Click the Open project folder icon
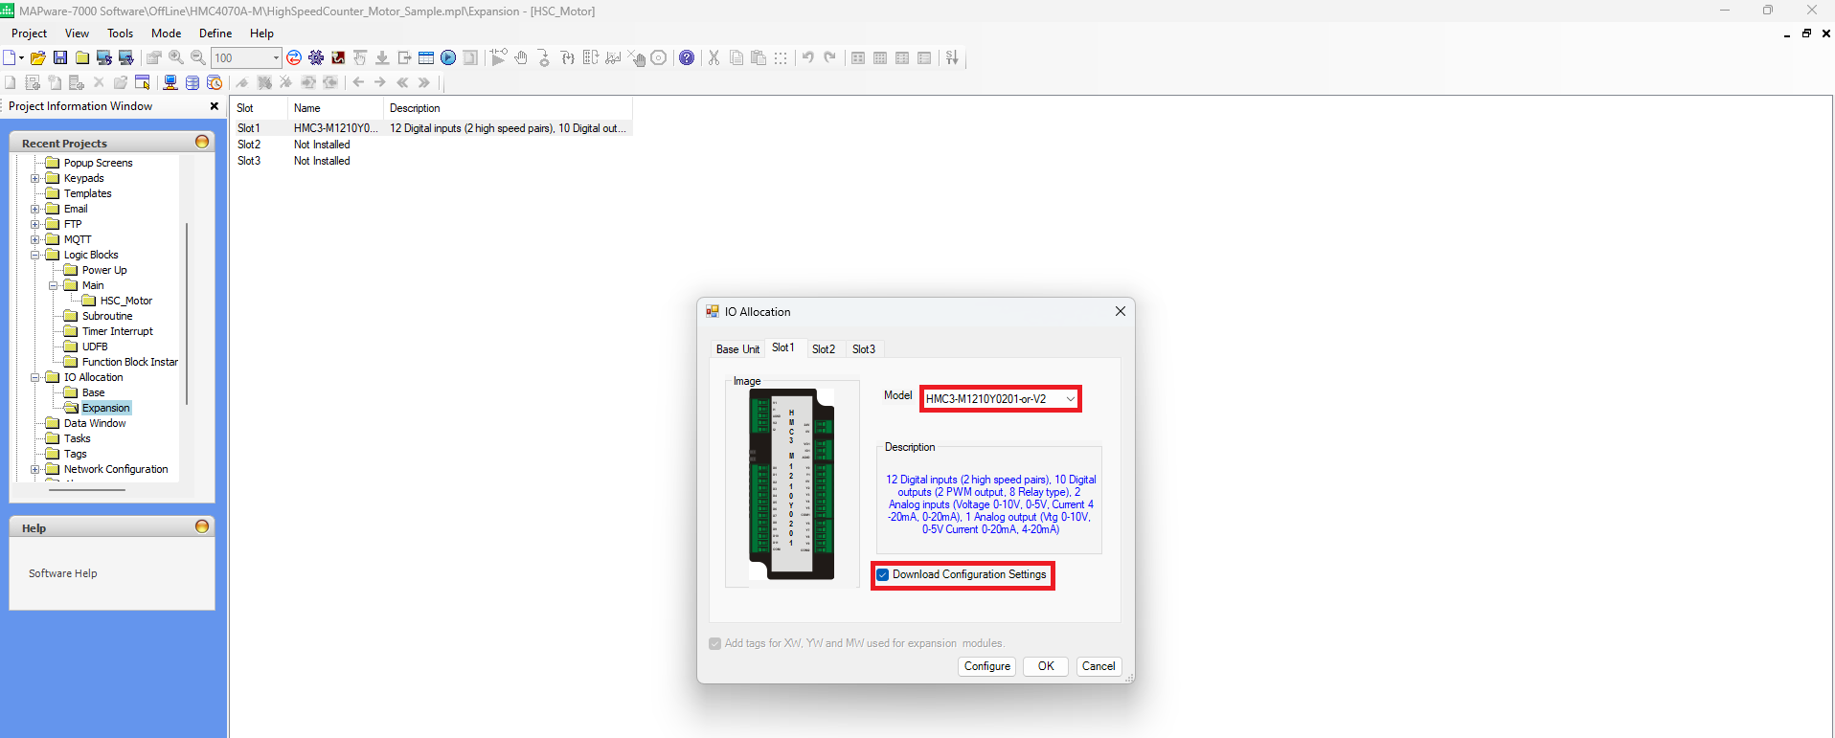The image size is (1835, 738). point(38,58)
